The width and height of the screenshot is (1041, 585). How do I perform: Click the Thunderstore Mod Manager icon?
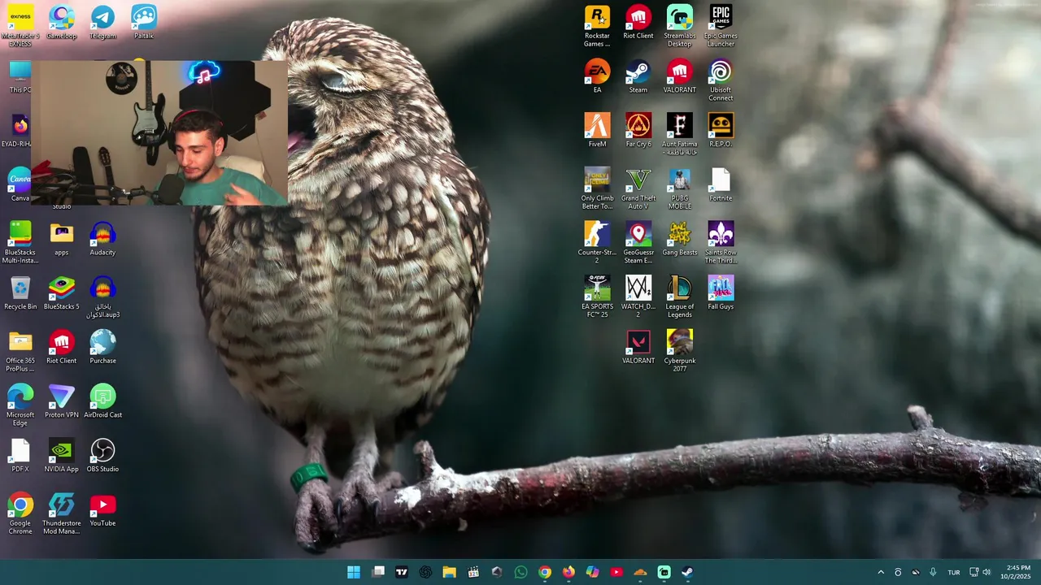pyautogui.click(x=61, y=513)
